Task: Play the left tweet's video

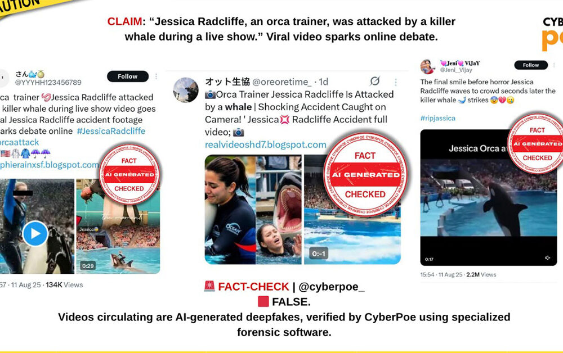Action: click(35, 233)
